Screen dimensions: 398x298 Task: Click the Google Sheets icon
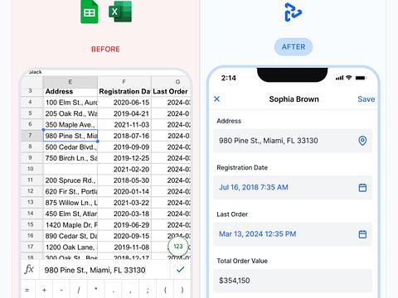[x=90, y=12]
